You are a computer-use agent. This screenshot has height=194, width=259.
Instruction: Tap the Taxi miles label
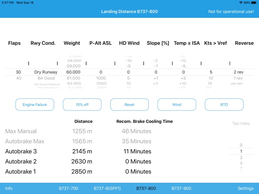(x=241, y=123)
